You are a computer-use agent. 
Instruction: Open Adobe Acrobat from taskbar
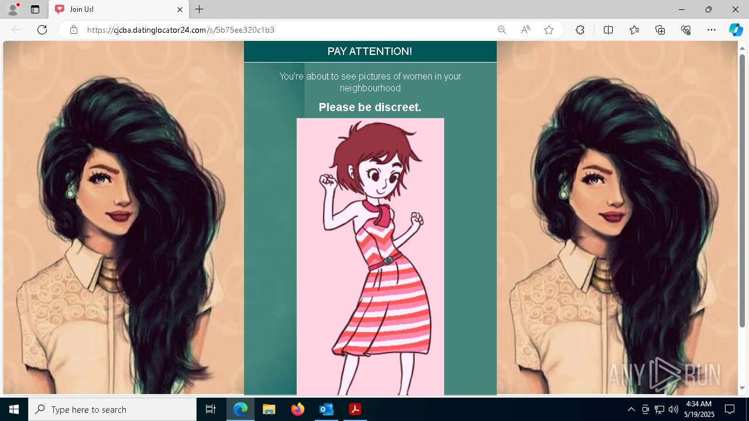355,409
